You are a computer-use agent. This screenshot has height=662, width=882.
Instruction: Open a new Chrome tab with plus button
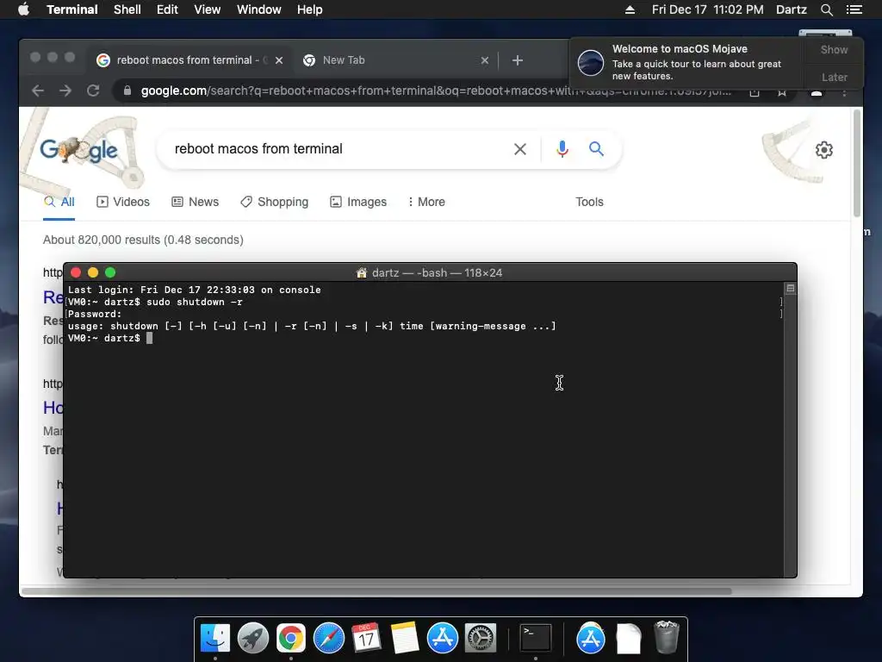[518, 60]
